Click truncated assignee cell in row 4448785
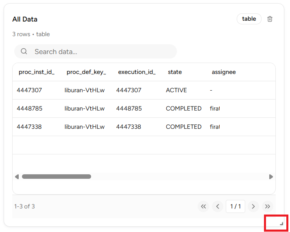The width and height of the screenshot is (290, 232). [x=215, y=108]
